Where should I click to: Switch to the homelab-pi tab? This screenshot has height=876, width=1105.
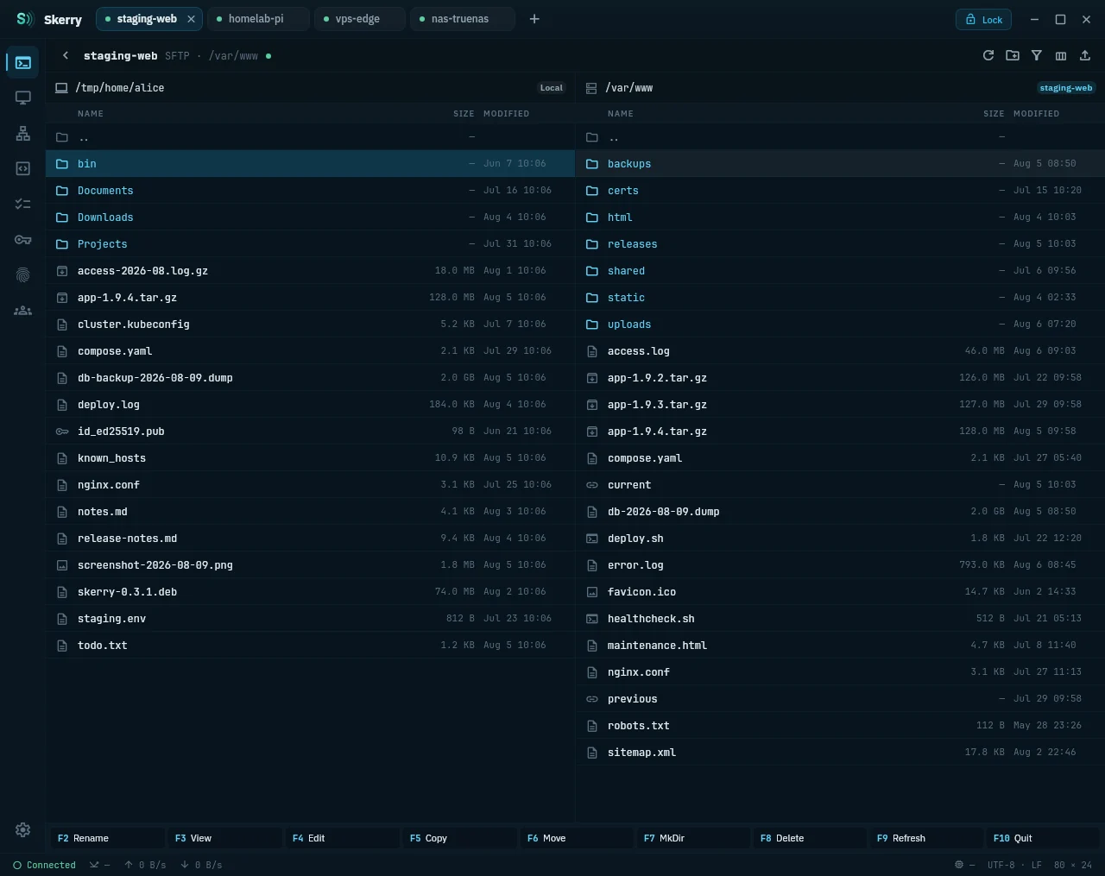pyautogui.click(x=258, y=19)
